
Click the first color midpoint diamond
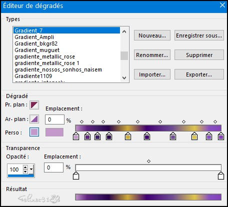[81, 121]
